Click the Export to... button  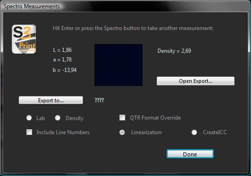(x=51, y=100)
